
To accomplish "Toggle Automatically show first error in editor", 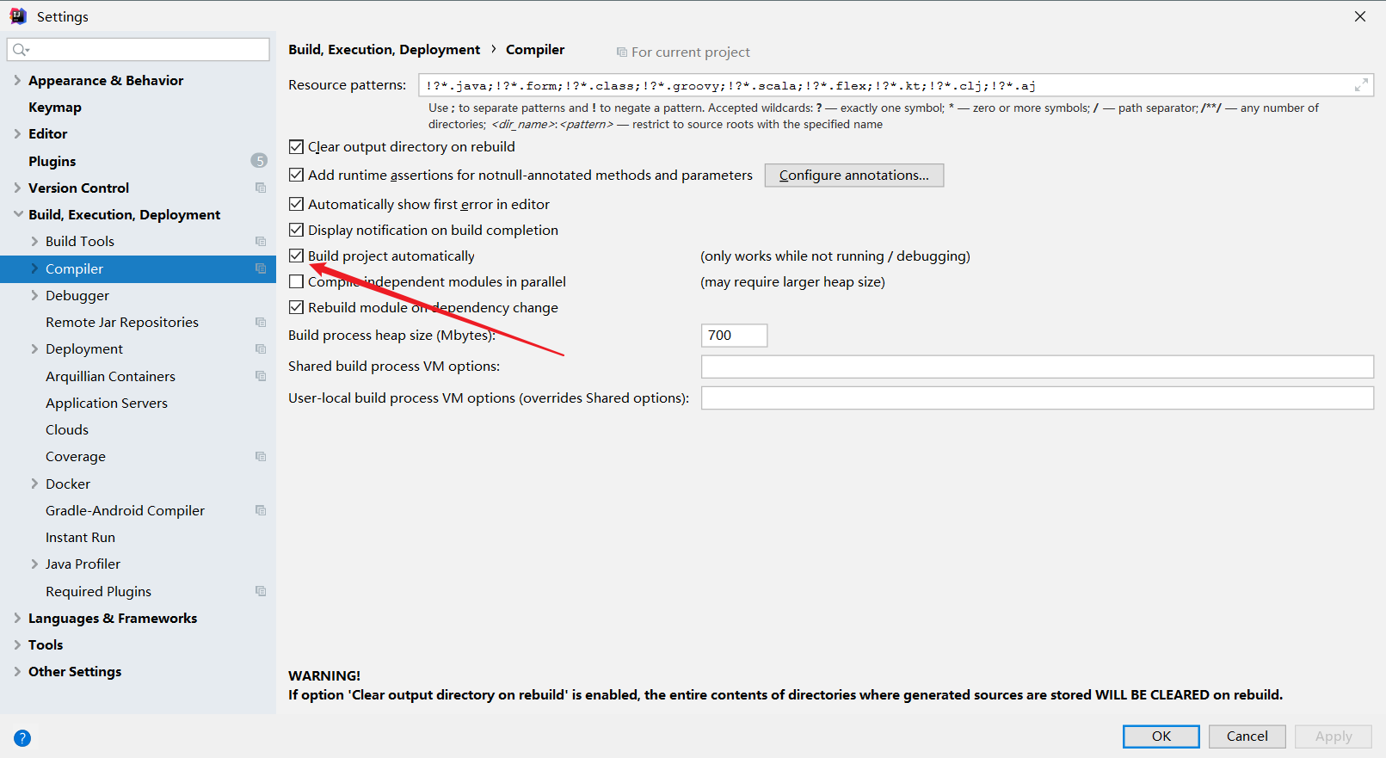I will click(x=296, y=204).
